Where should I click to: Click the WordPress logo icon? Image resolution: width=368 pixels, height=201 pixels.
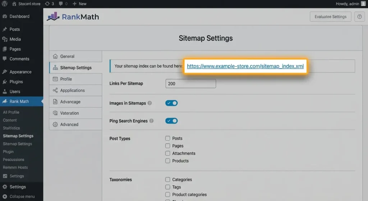pyautogui.click(x=4, y=4)
